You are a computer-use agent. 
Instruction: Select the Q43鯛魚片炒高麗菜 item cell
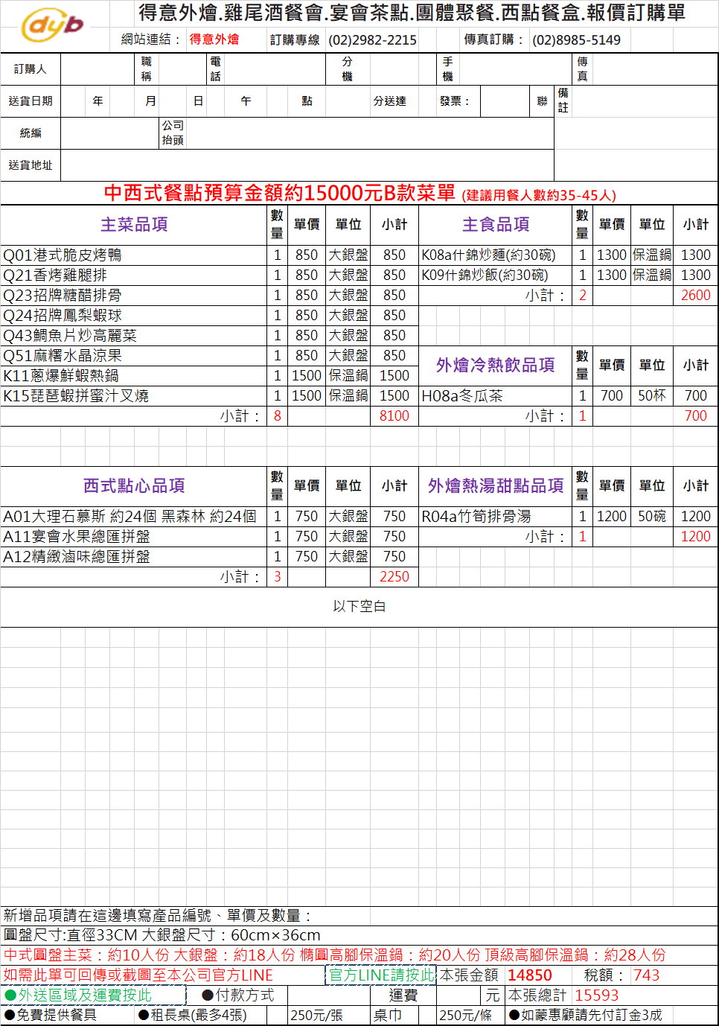[134, 335]
